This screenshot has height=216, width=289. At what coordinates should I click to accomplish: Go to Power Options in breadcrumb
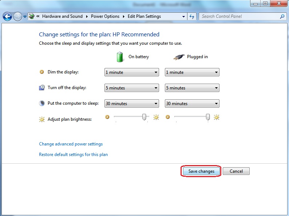tap(105, 16)
